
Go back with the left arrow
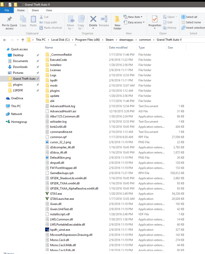pyautogui.click(x=5, y=40)
